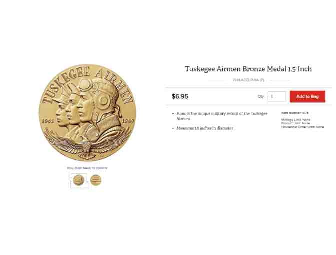The image size is (336, 255).
Task: Click the red Add to Bag button
Action: pos(307,96)
